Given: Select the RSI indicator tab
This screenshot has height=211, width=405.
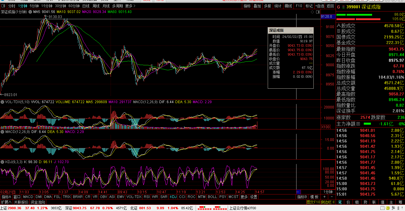Looking at the screenshot, I should [x=146, y=197].
